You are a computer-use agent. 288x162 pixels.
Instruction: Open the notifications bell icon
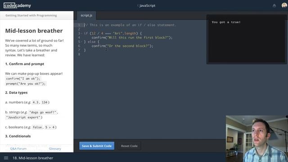click(274, 5)
